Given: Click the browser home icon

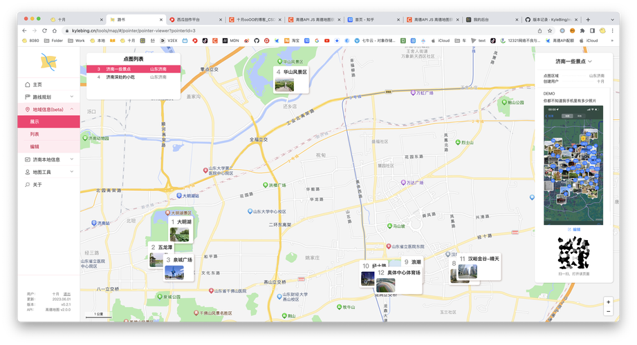Looking at the screenshot, I should (54, 30).
